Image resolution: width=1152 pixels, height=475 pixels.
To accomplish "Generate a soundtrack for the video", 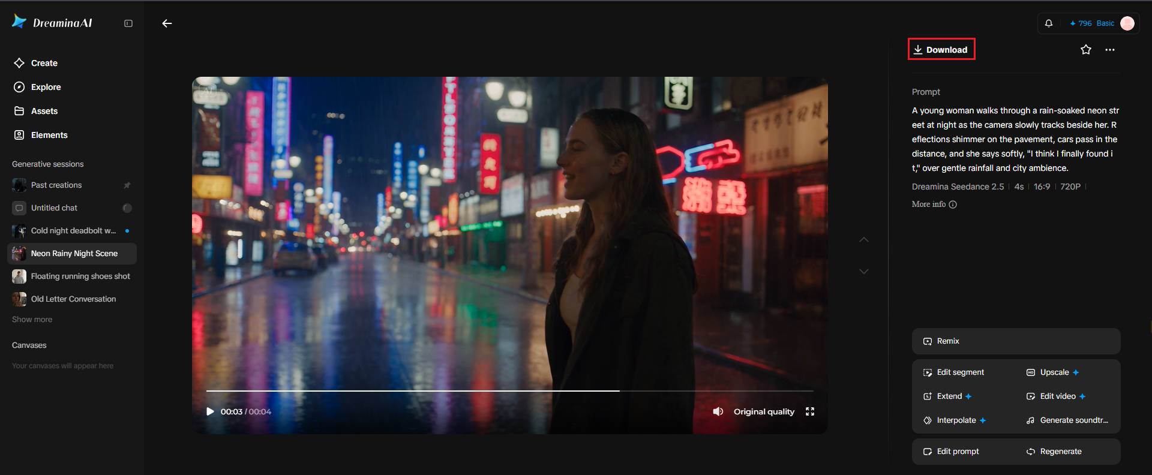I will pos(1067,420).
